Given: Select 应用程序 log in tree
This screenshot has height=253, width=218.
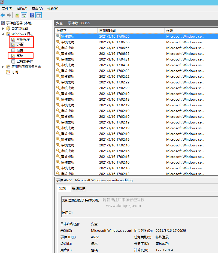Looking at the screenshot, I should click(x=23, y=40).
